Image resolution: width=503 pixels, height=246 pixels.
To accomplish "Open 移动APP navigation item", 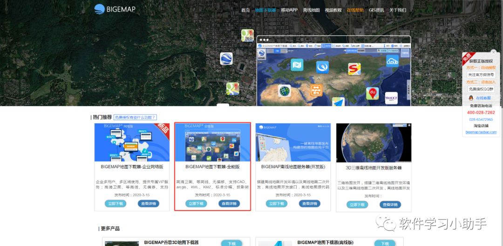I will click(x=289, y=10).
